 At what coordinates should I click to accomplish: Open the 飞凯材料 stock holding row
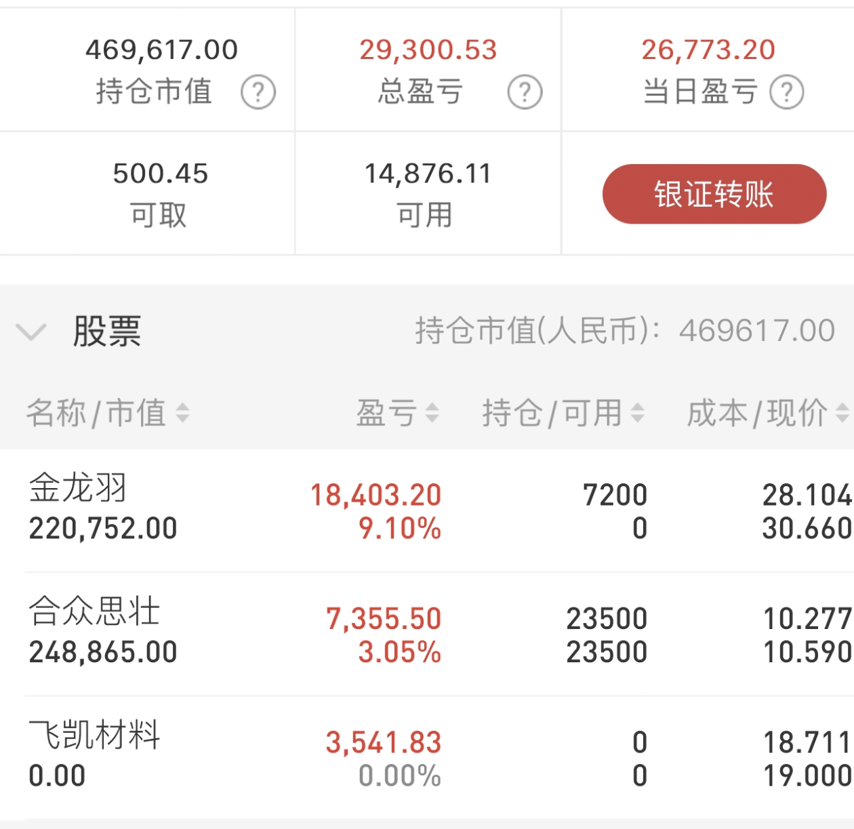[427, 758]
